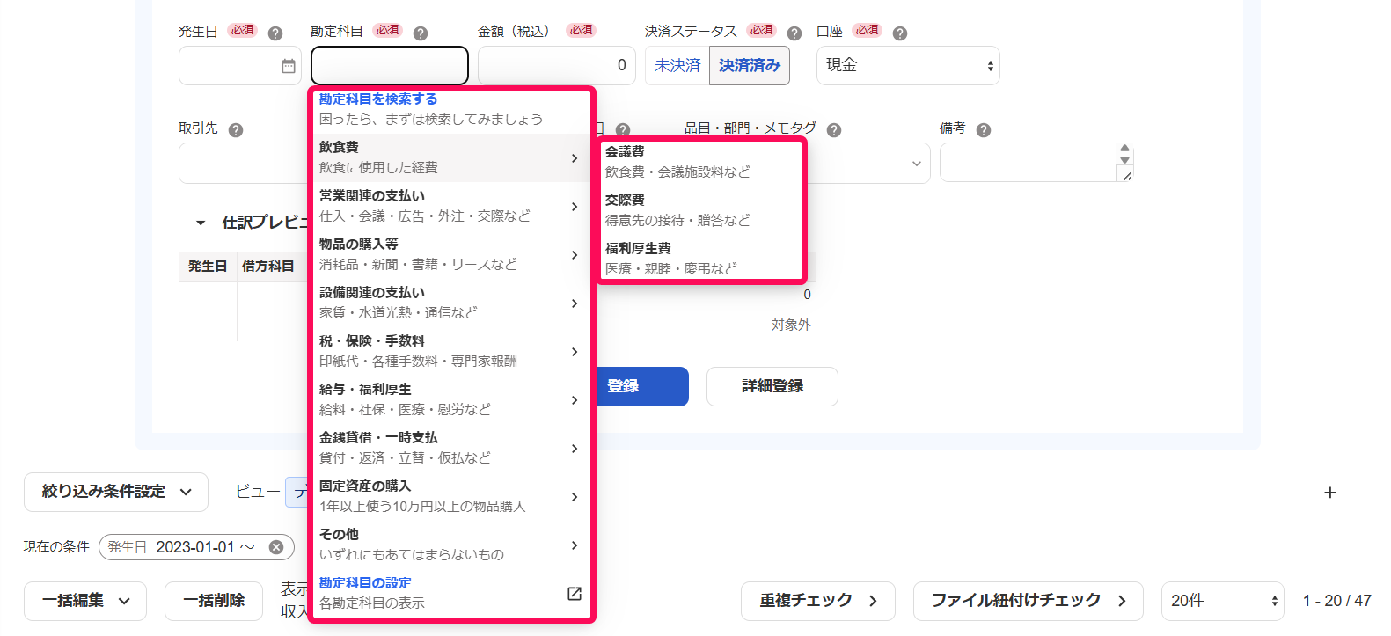Screen dimensions: 1391x636
Task: Click the plus icon at right
Action: tap(1330, 493)
